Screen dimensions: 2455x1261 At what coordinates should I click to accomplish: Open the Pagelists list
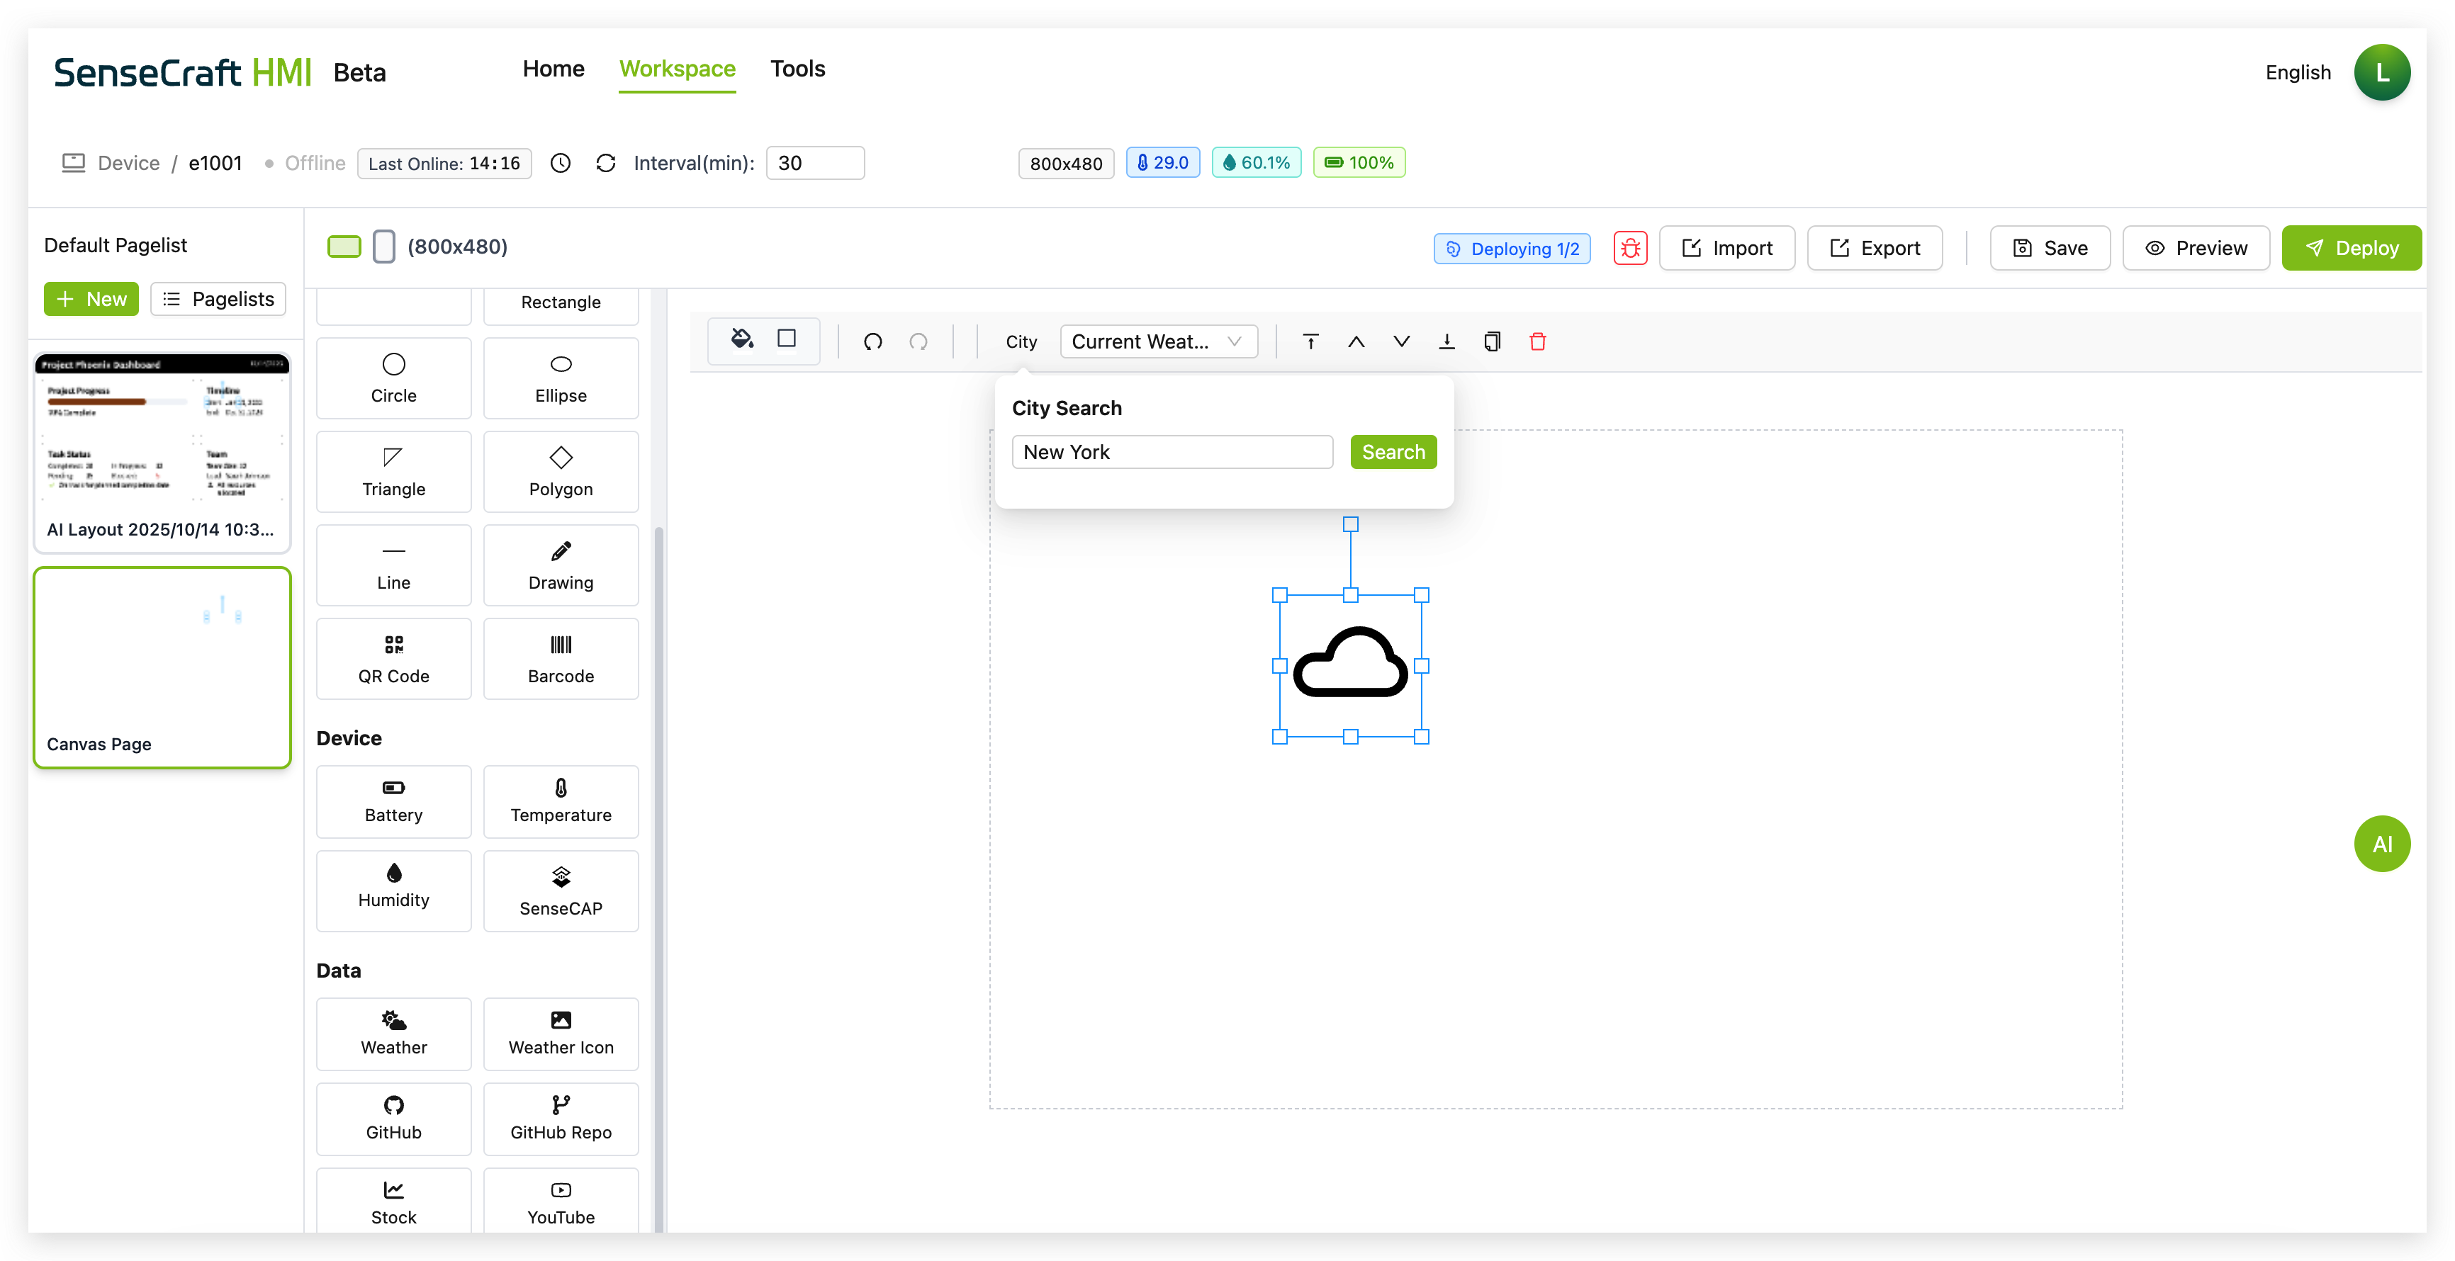tap(218, 299)
